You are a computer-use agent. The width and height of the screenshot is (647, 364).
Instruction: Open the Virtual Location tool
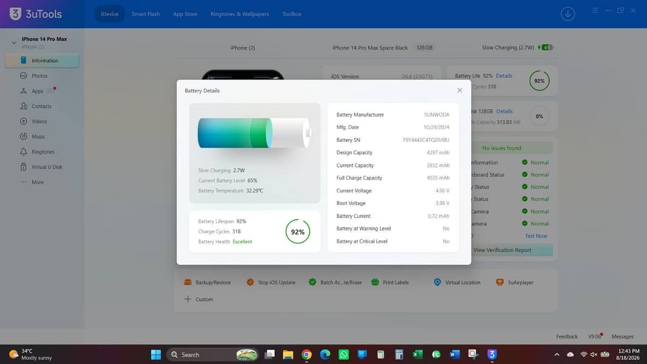coord(457,283)
